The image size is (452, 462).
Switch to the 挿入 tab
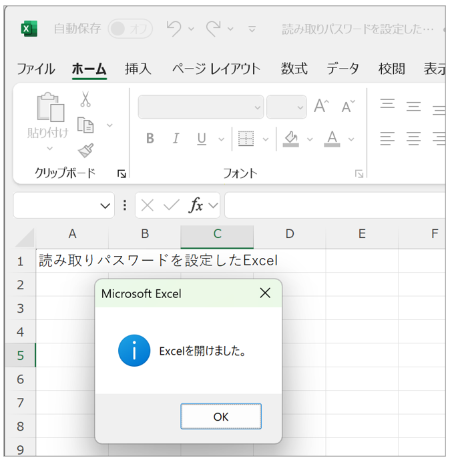[138, 69]
